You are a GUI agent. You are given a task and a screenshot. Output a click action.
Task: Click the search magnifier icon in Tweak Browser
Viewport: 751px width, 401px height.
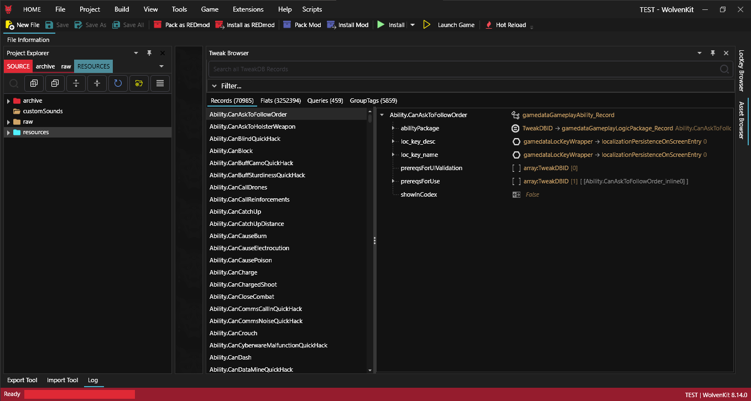pos(724,69)
